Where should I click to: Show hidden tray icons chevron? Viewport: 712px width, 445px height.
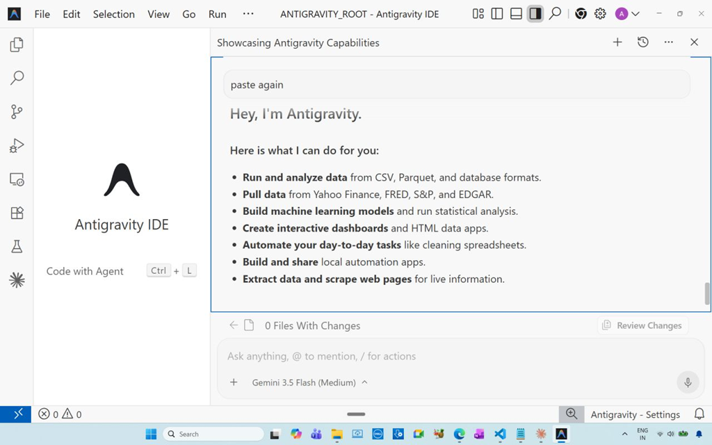(x=625, y=434)
